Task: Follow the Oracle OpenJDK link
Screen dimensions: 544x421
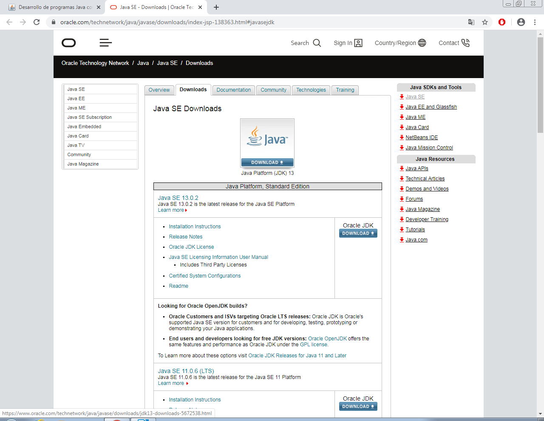Action: tap(327, 339)
